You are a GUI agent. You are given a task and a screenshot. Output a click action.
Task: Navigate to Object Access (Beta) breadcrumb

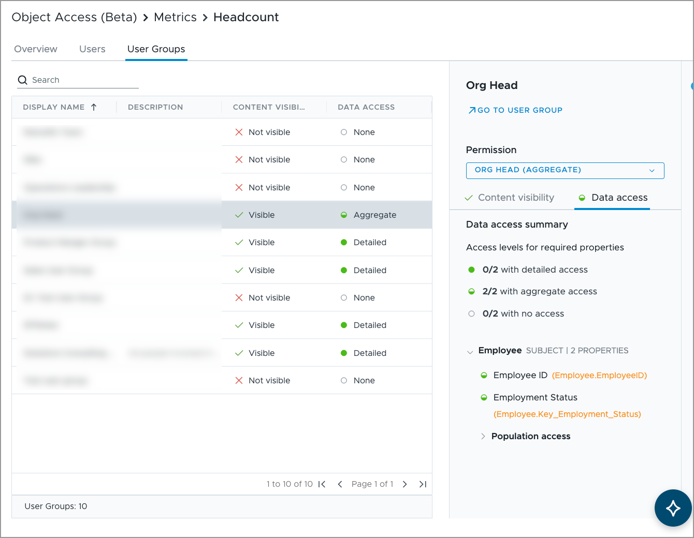tap(74, 17)
